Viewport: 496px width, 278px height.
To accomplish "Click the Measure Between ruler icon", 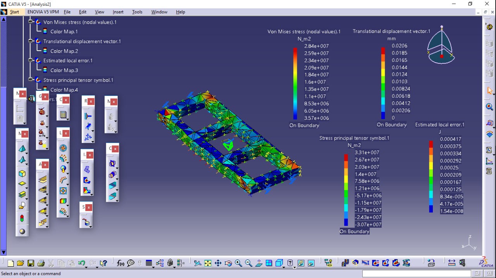I will pos(452,263).
